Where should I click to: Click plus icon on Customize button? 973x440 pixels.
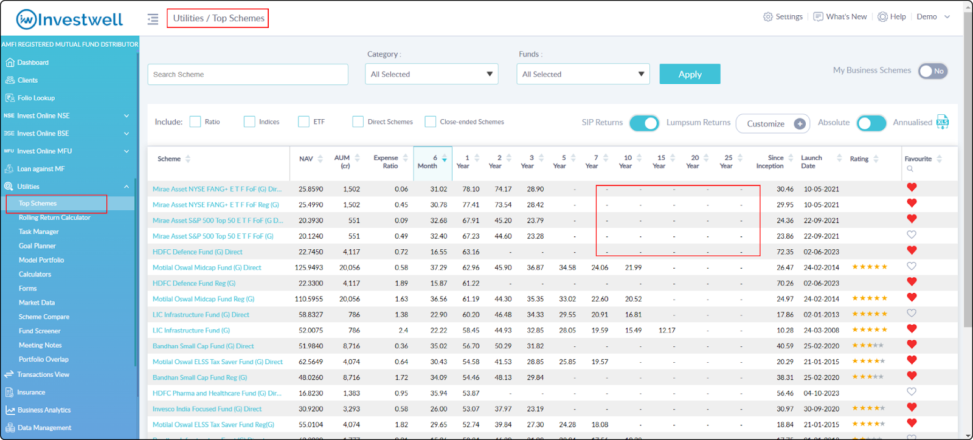[800, 124]
